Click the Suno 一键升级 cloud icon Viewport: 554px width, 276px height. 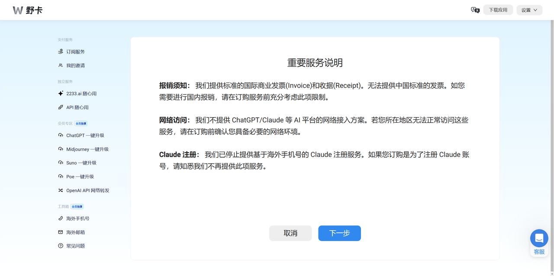pyautogui.click(x=61, y=163)
